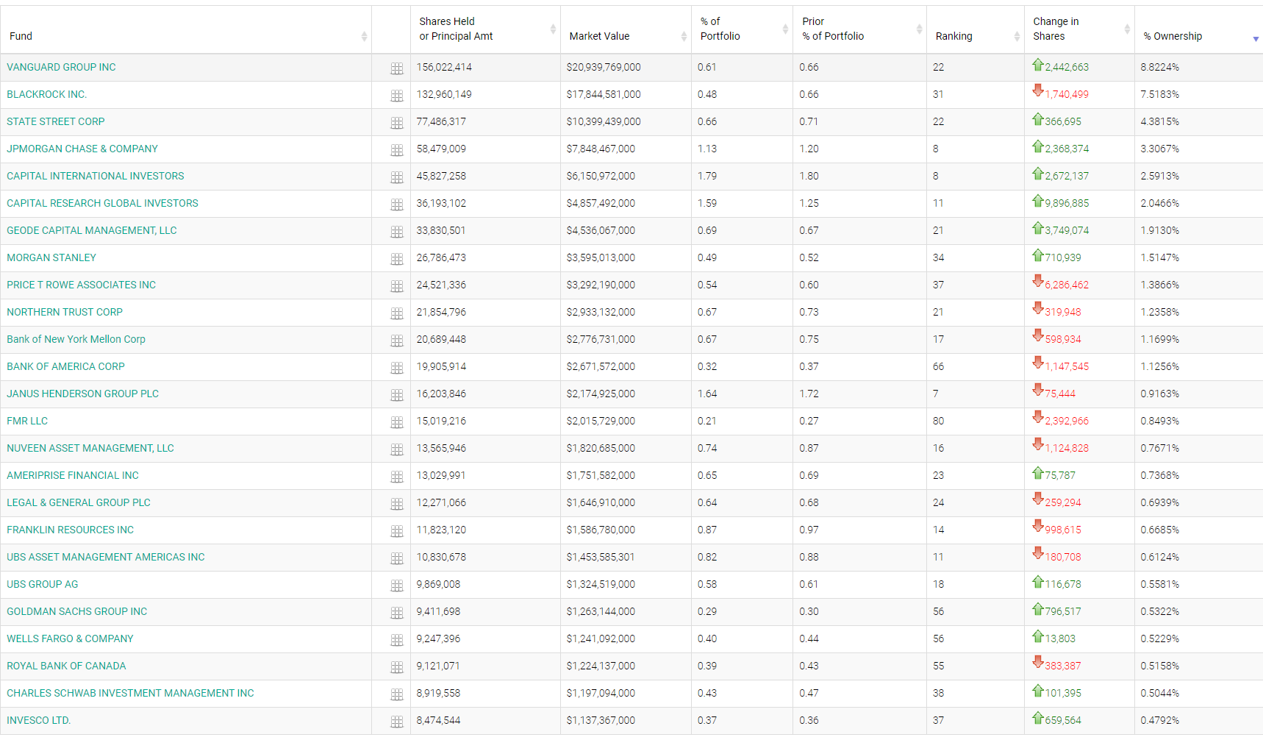The image size is (1263, 740).
Task: Open grid icon for Royal Bank of Canada
Action: tap(397, 667)
